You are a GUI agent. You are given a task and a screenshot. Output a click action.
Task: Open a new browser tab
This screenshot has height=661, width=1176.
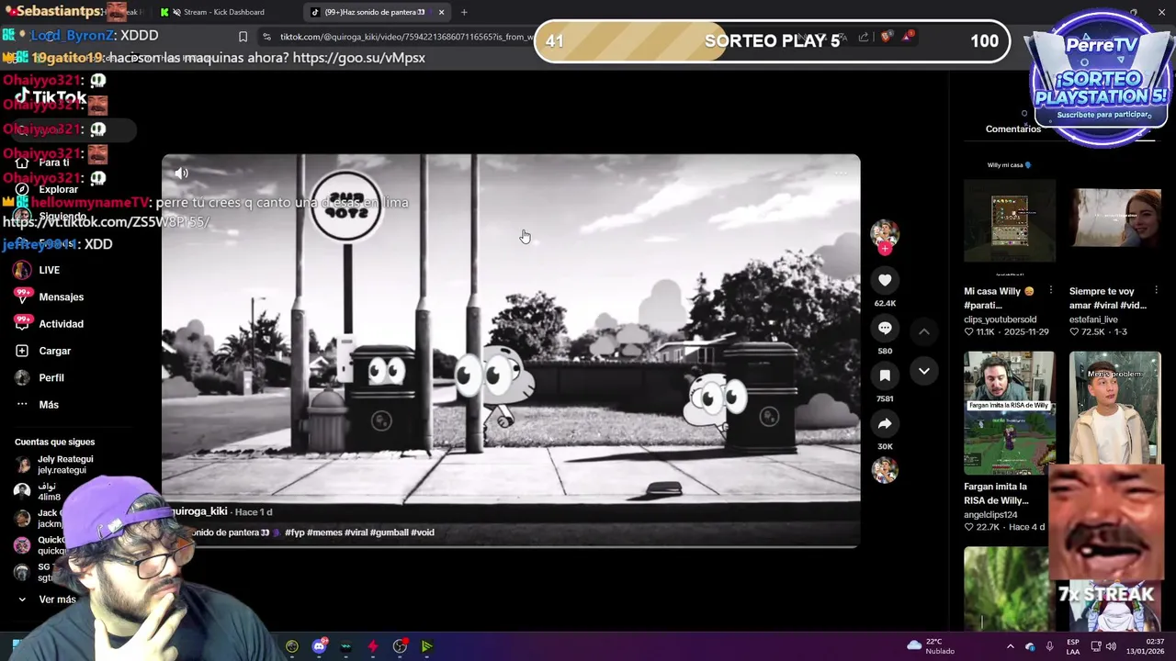pos(464,12)
